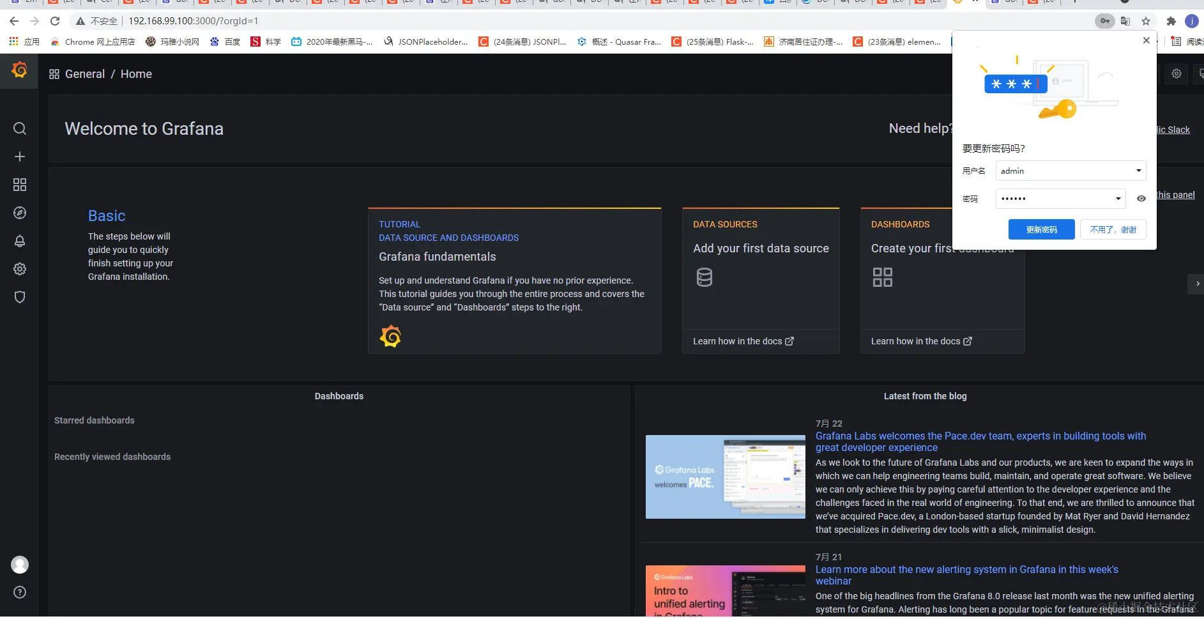Open the 2020年最新黑马 bookmark
1204x619 pixels.
332,42
